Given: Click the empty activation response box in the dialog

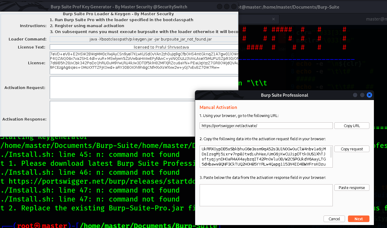Looking at the screenshot, I should pyautogui.click(x=266, y=195).
